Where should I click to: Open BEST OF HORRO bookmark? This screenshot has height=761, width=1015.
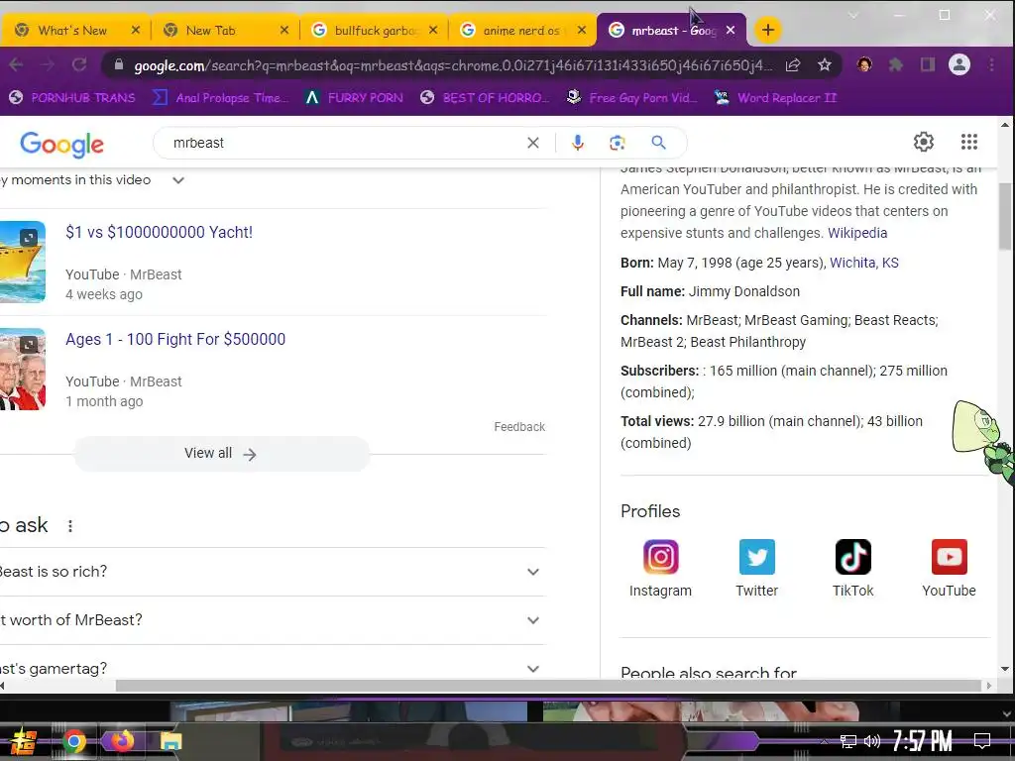[484, 98]
